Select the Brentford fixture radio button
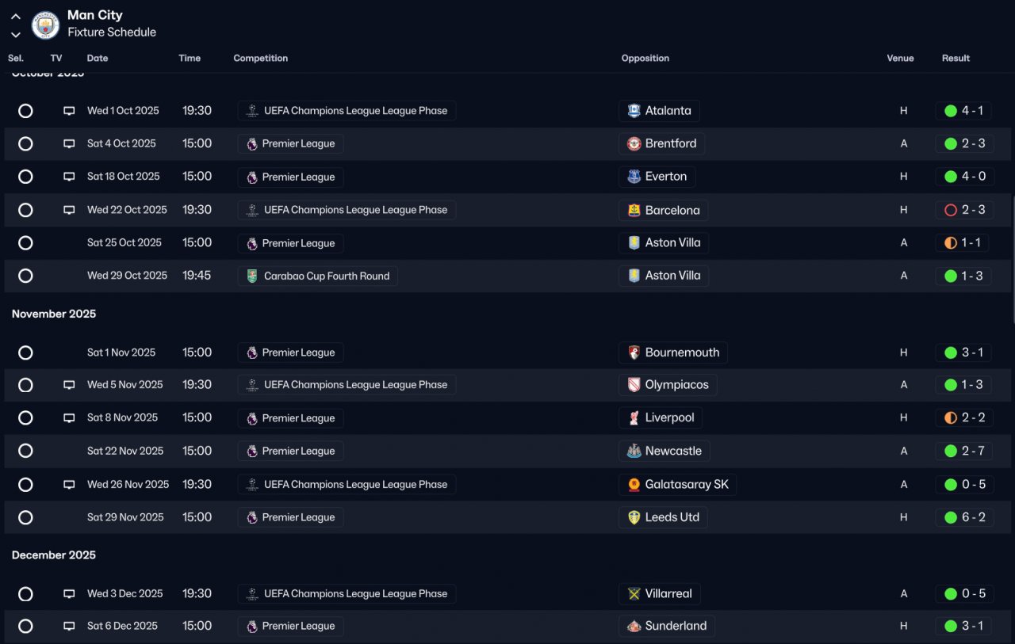The image size is (1015, 644). 25,144
